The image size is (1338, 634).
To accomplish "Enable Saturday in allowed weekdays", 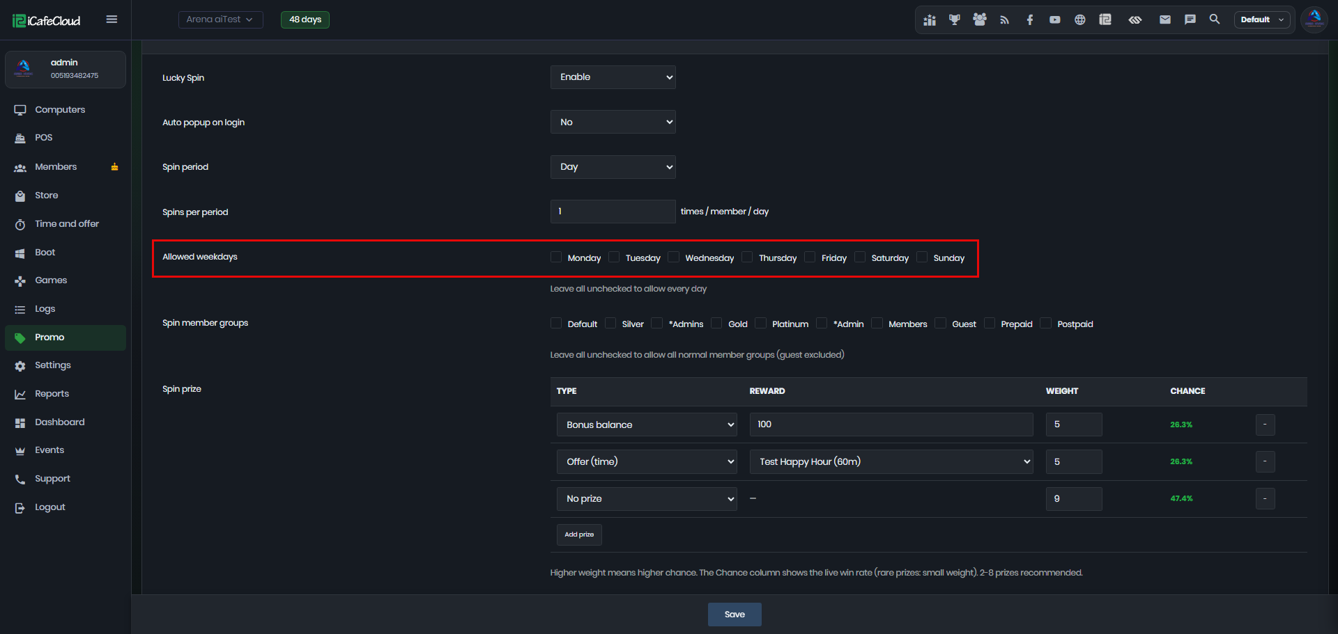I will point(860,257).
